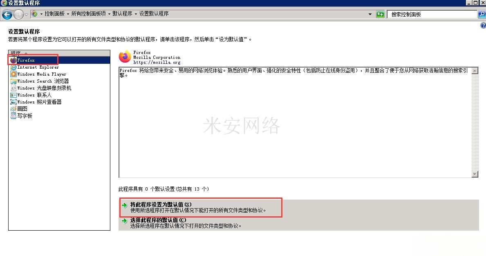Image resolution: width=486 pixels, height=256 pixels.
Task: Select Firefox text in program list
Action: [x=26, y=60]
